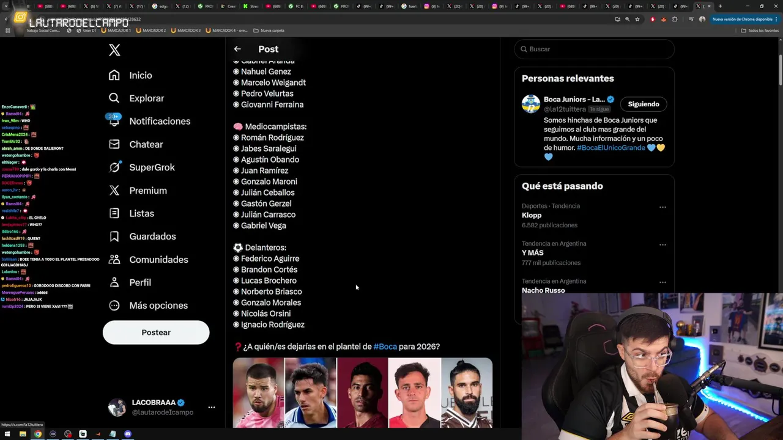Viewport: 783px width, 440px height.
Task: Open first player photo in post
Action: tap(258, 393)
